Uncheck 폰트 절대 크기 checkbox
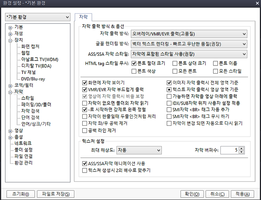261x200 pixels. [134, 63]
